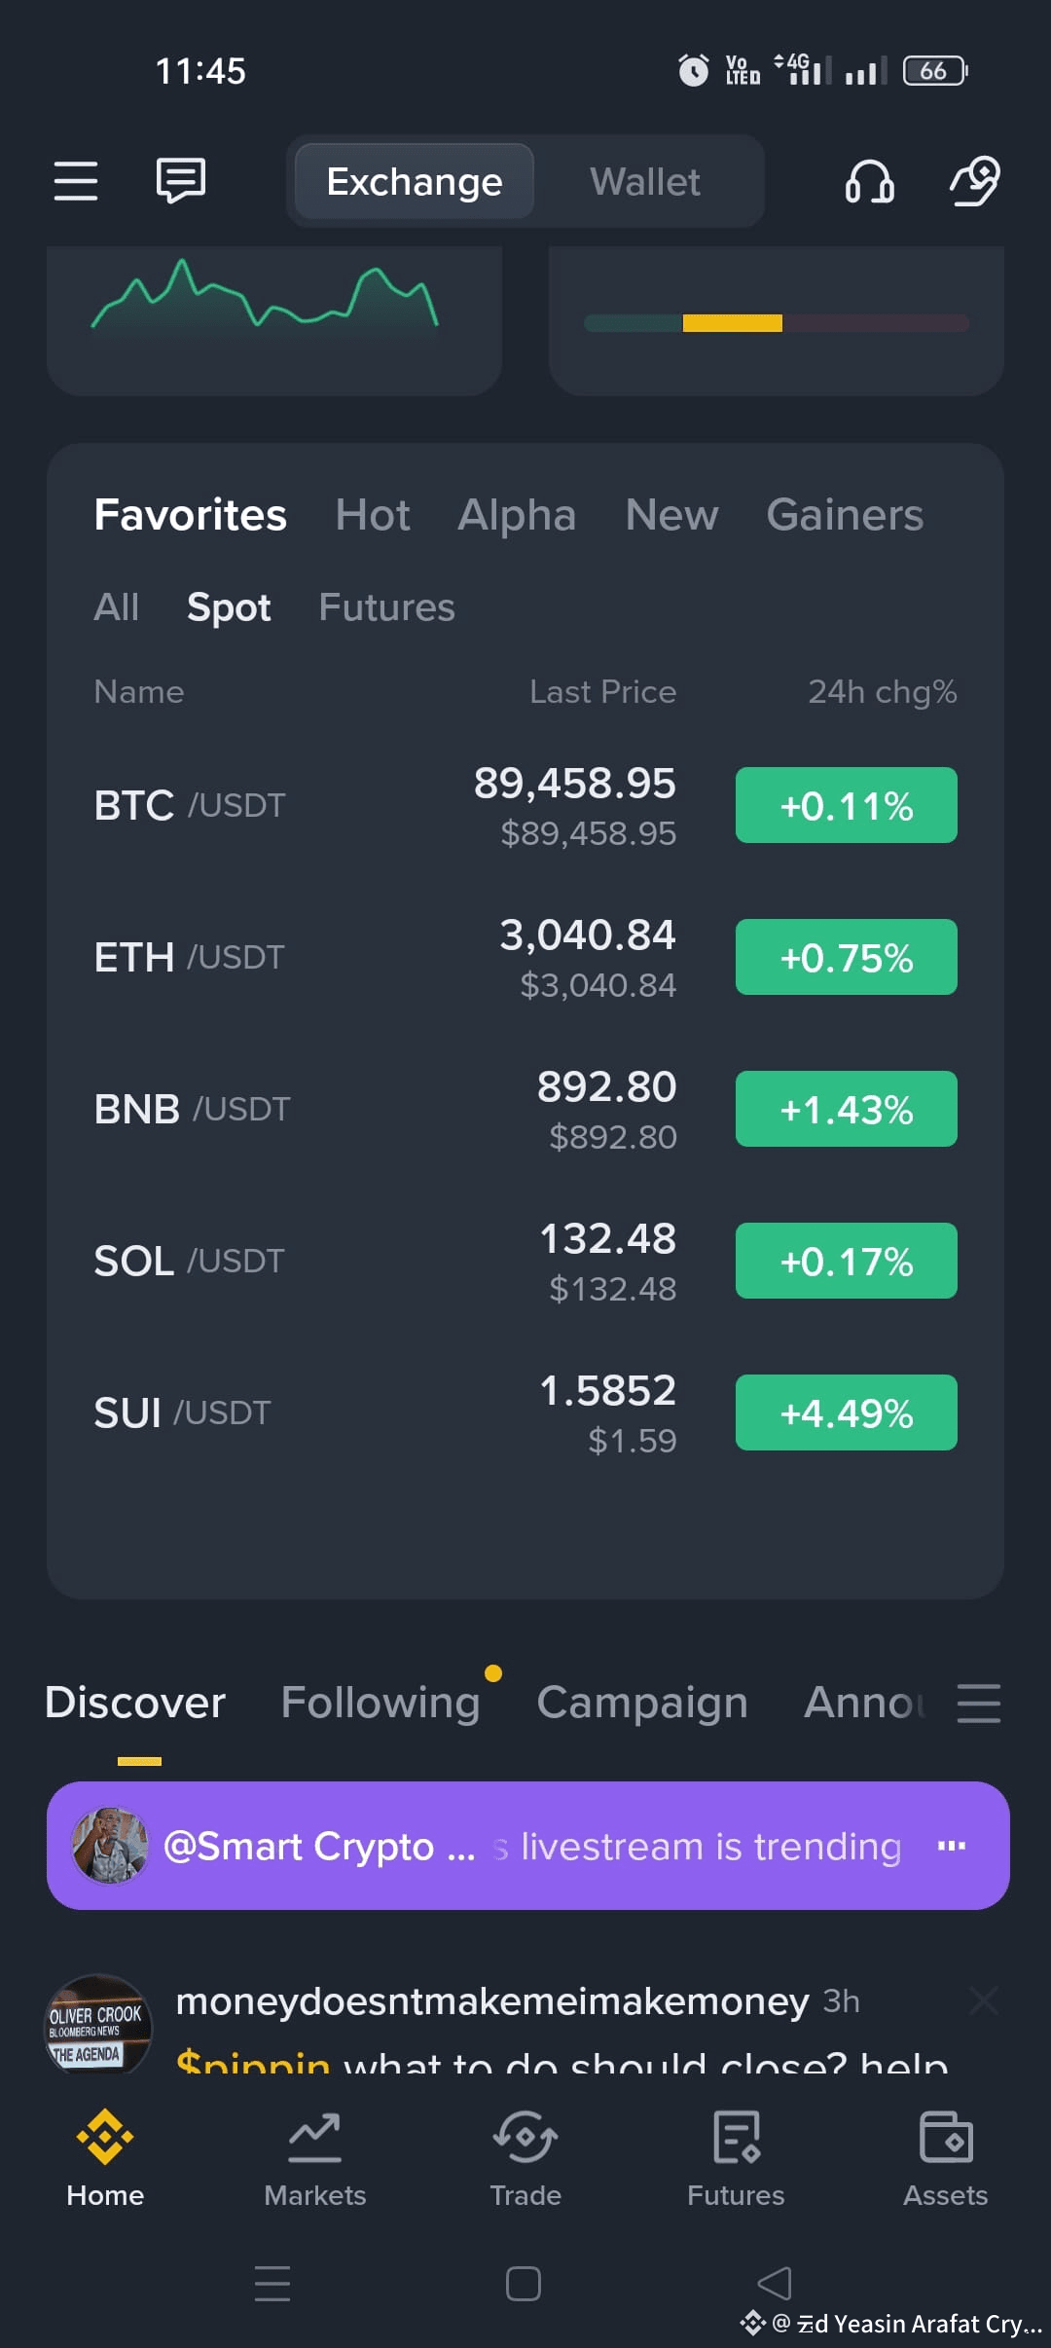Open the BTC/USDT pair row
This screenshot has height=2348, width=1051.
525,806
